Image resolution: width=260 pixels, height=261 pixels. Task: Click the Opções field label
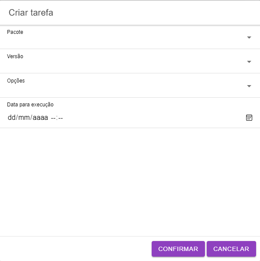coord(16,81)
